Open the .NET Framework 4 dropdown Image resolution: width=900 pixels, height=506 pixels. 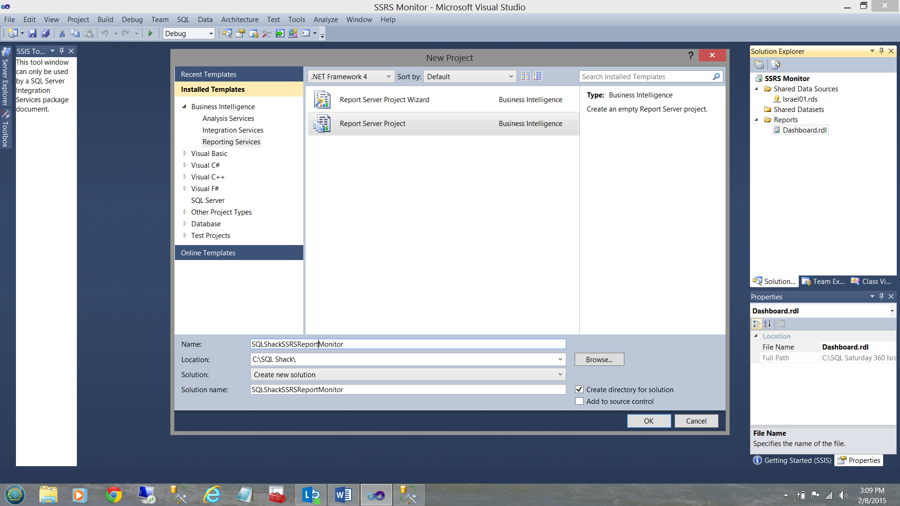point(351,76)
